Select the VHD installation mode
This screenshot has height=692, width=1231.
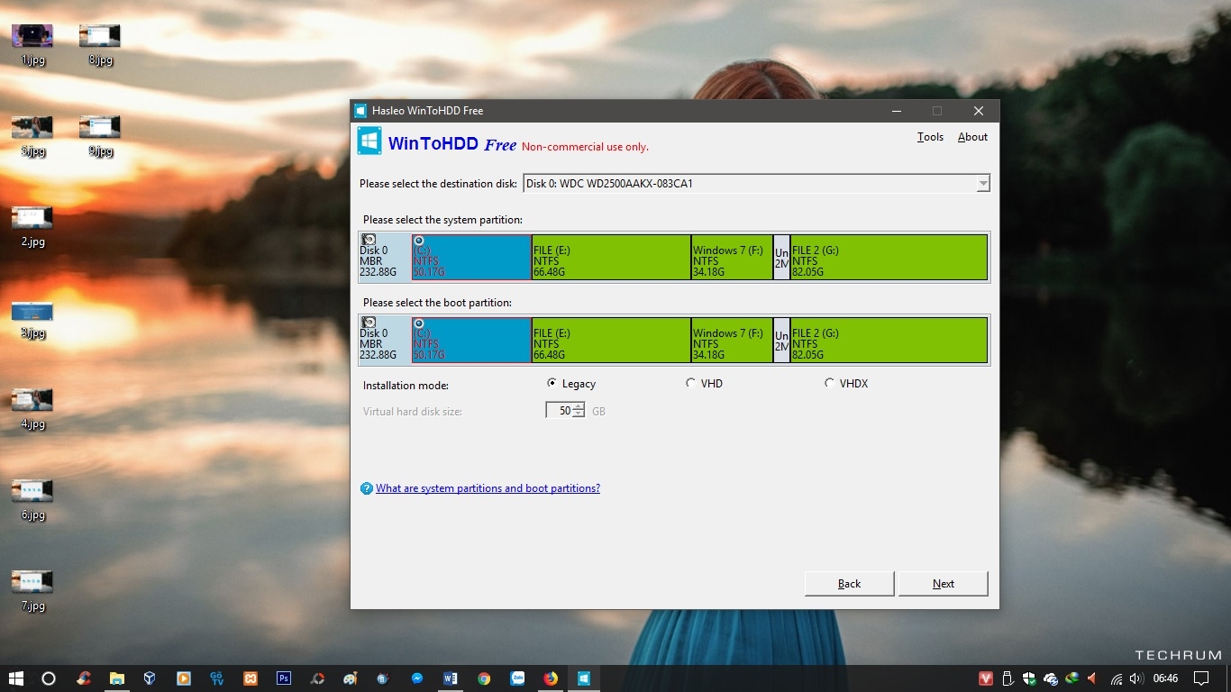(x=704, y=384)
